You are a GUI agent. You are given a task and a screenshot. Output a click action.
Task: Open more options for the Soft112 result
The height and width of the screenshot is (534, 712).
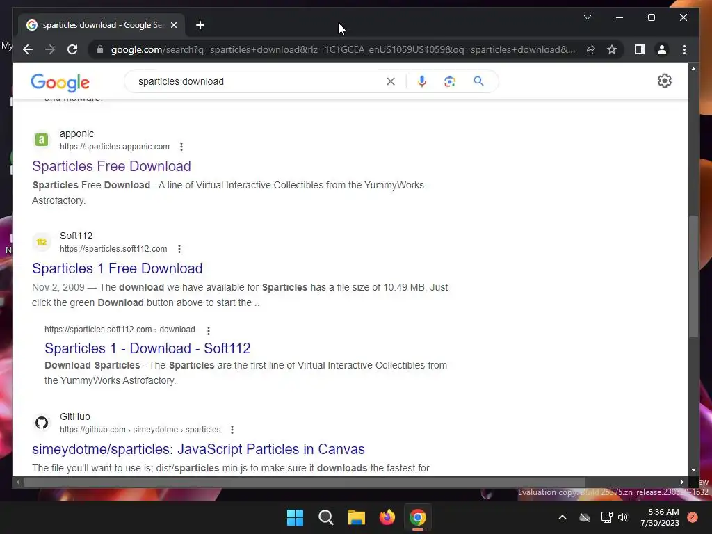point(179,249)
